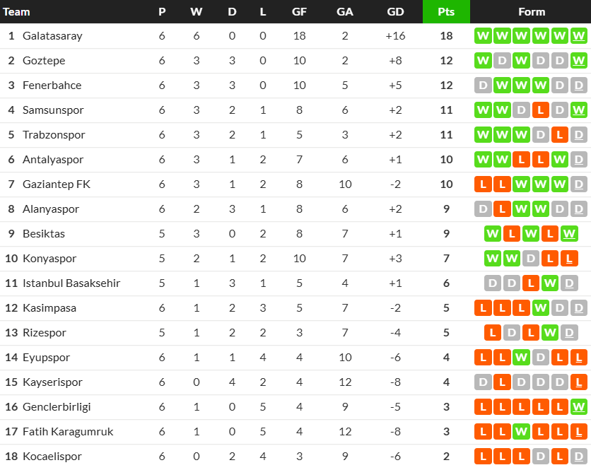591x470 pixels.
Task: Click the Form column header
Action: coord(532,12)
